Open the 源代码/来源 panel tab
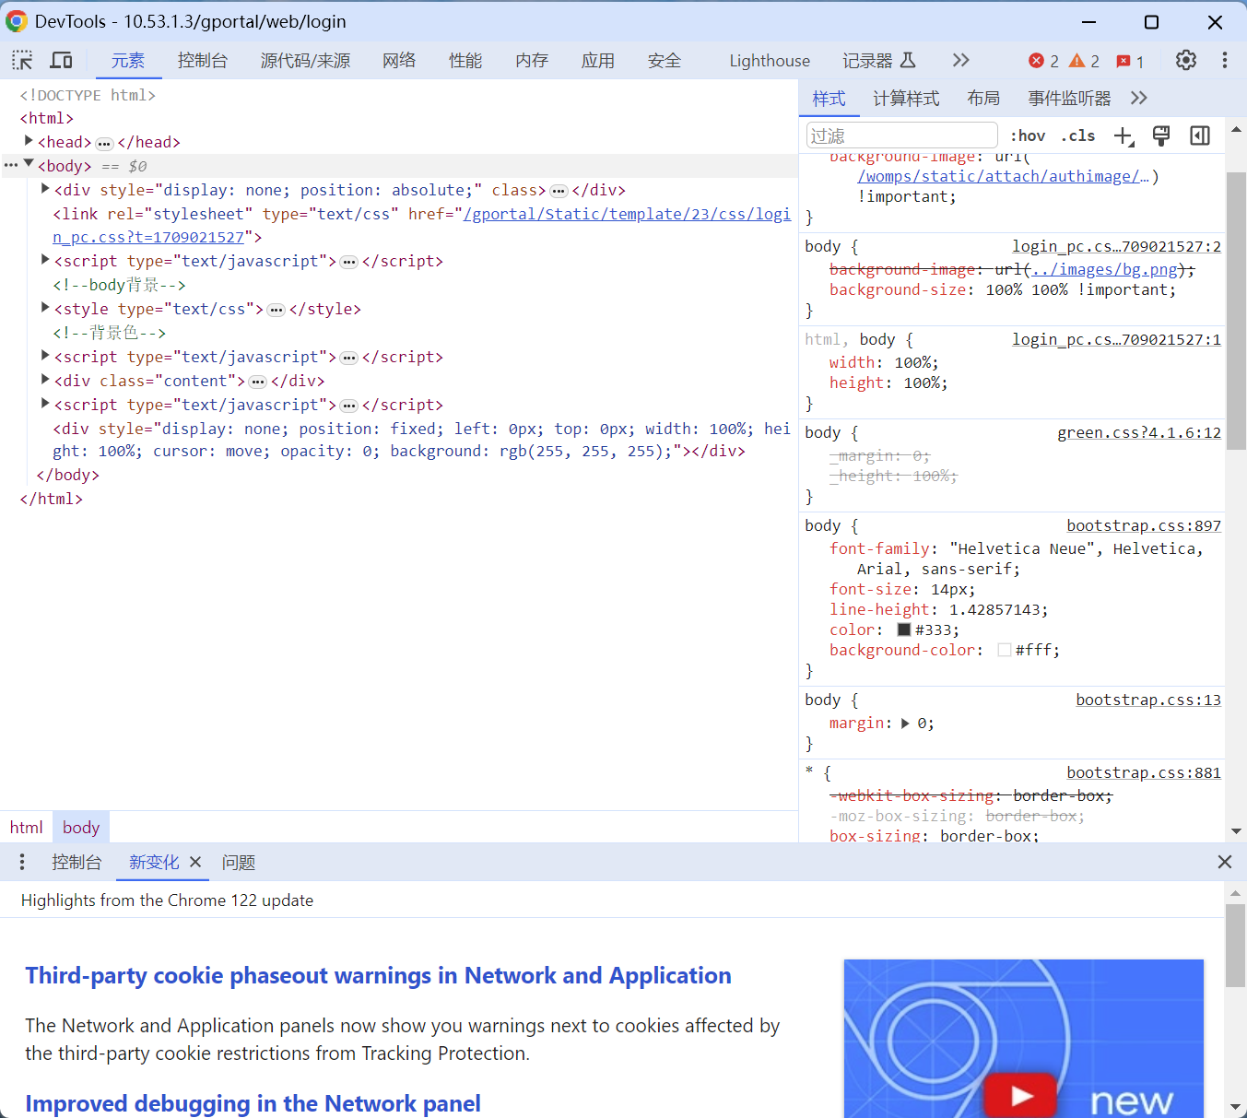 point(306,61)
